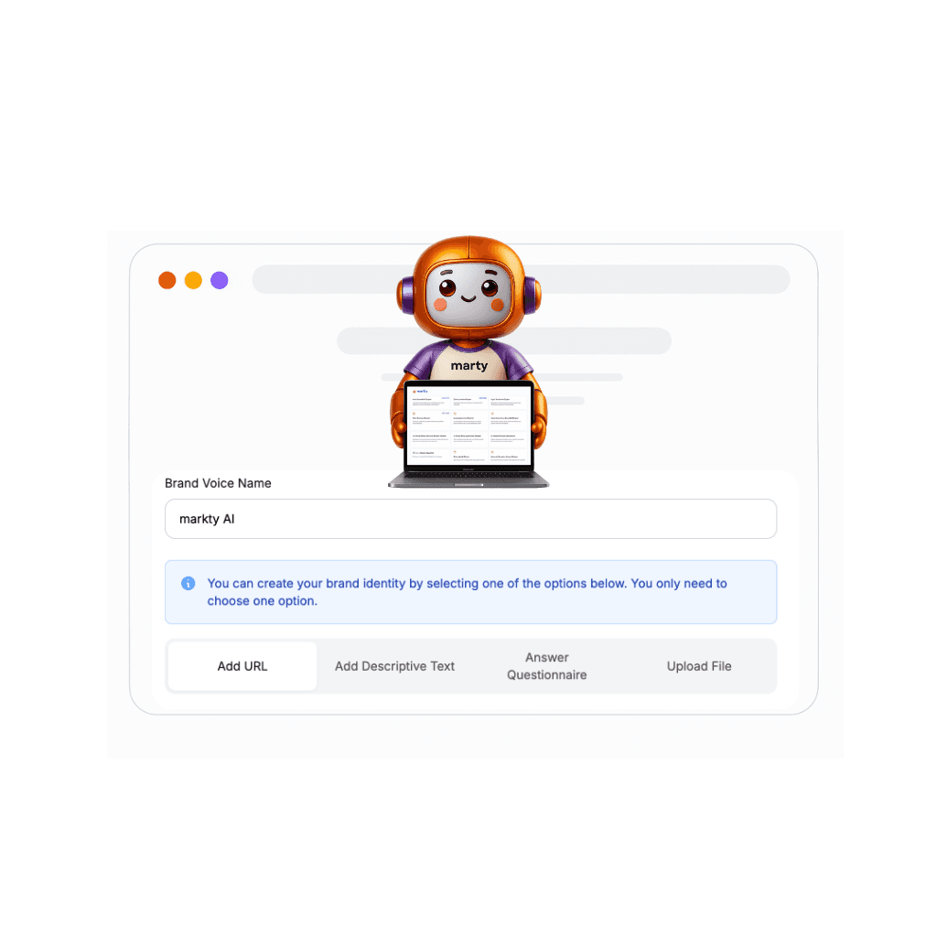Click the marty logo on laptop screen
The image size is (937, 937).
click(420, 392)
